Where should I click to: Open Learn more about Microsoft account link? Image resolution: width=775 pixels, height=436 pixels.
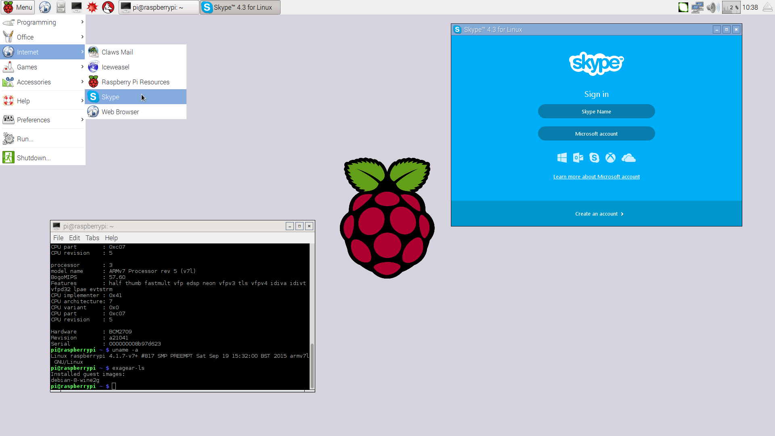(596, 177)
